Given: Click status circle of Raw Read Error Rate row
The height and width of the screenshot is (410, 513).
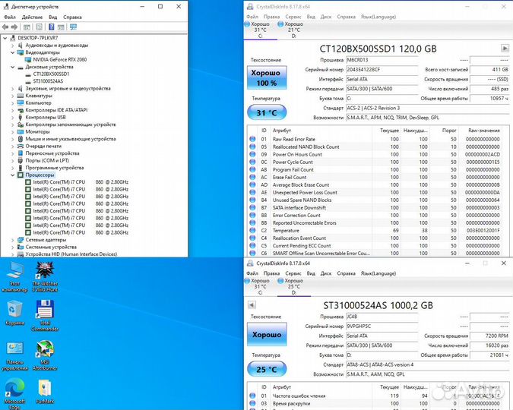Looking at the screenshot, I should point(252,139).
